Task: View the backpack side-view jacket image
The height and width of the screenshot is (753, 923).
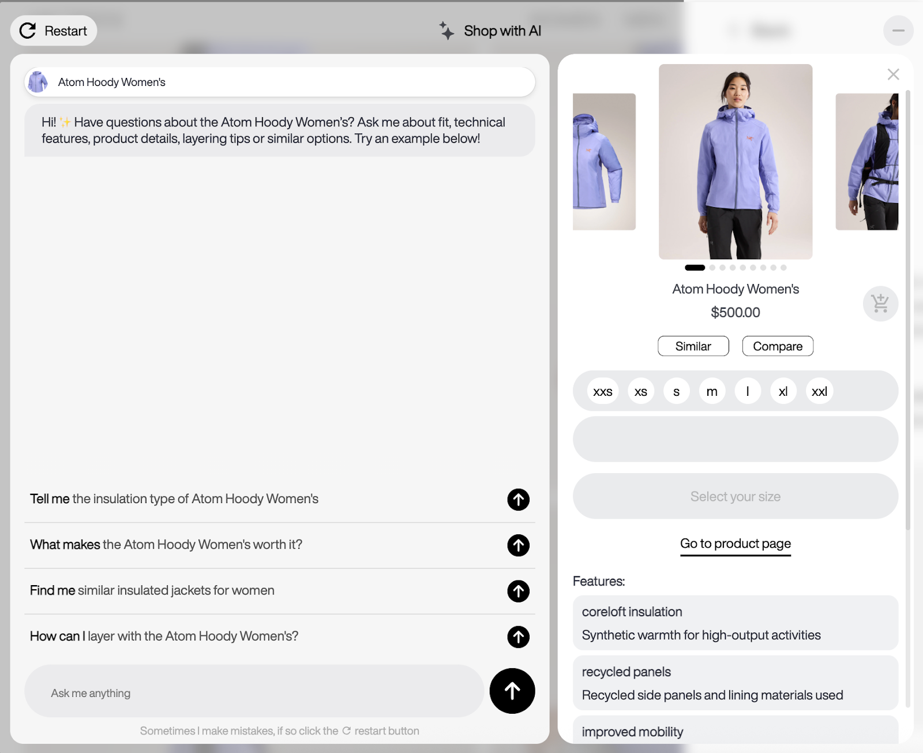Action: [x=867, y=162]
